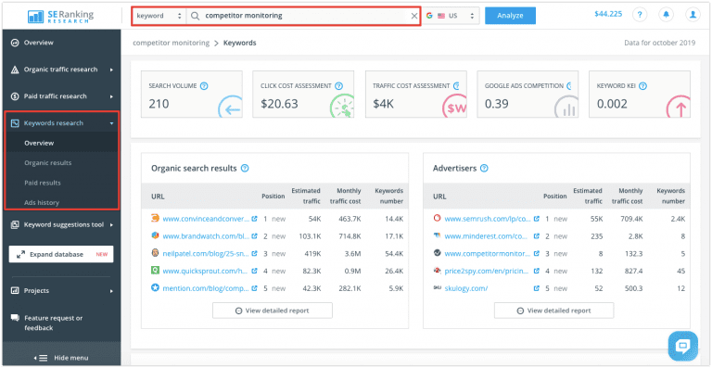View detailed report for Organic search results
The height and width of the screenshot is (368, 712).
coord(273,311)
